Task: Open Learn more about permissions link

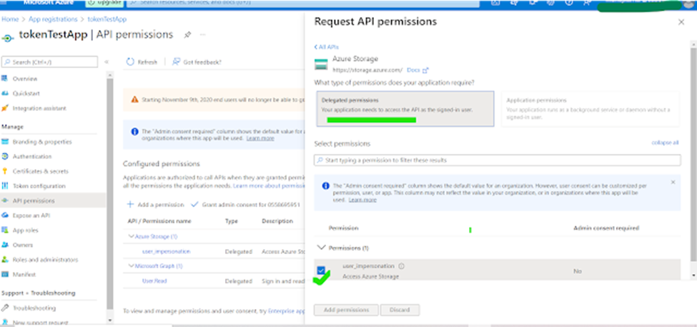Action: [269, 185]
